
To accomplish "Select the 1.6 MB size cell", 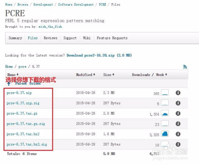I will click(109, 134).
